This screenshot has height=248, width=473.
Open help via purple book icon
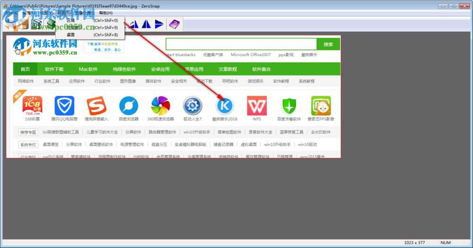174,24
